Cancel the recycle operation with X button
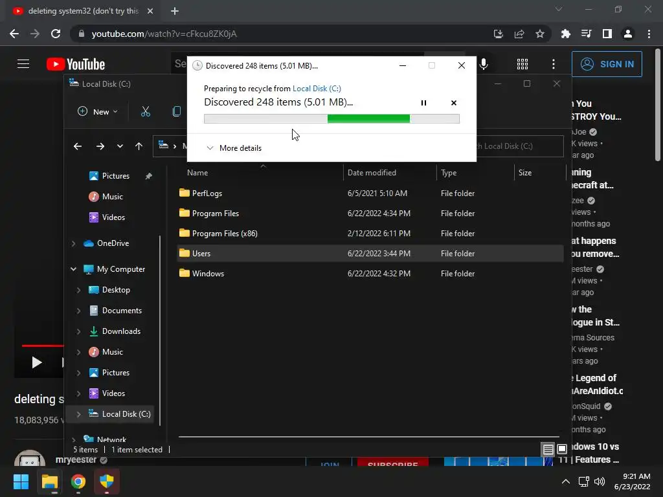Screen dimensions: 663x497 tap(454, 103)
